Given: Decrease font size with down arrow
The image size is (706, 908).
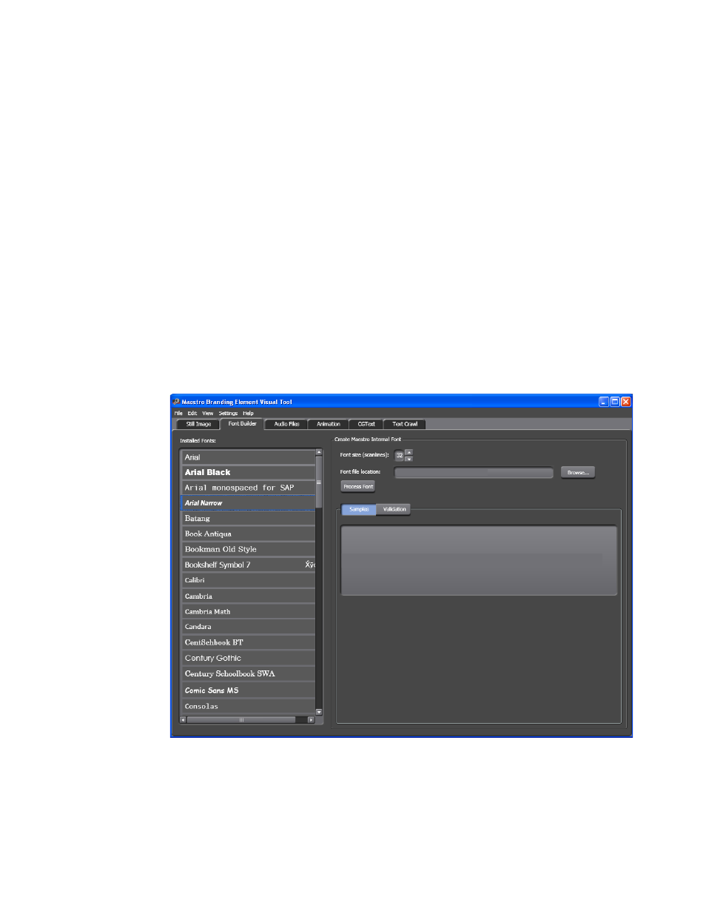Looking at the screenshot, I should point(409,459).
